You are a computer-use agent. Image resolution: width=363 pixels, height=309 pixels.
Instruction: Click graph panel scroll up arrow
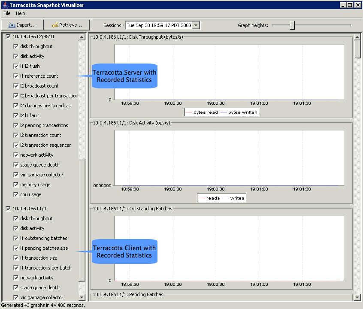pos(357,37)
